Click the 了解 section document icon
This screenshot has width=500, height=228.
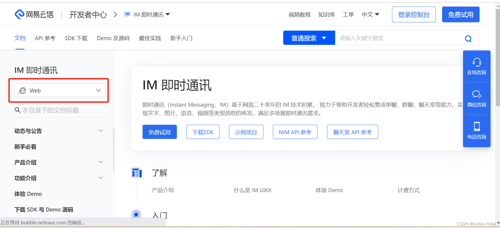[x=137, y=173]
